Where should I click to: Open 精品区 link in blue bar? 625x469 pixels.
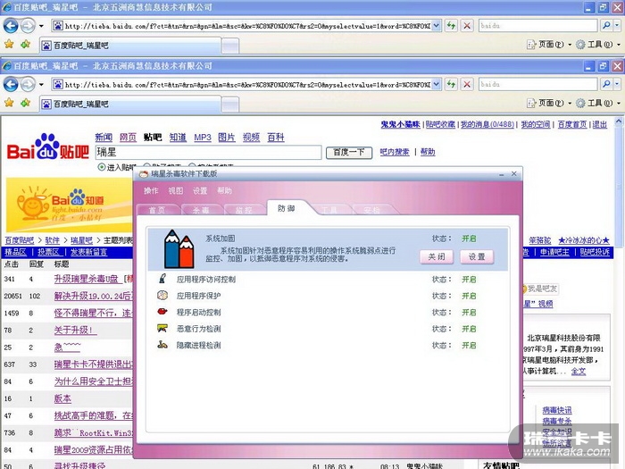pos(15,252)
